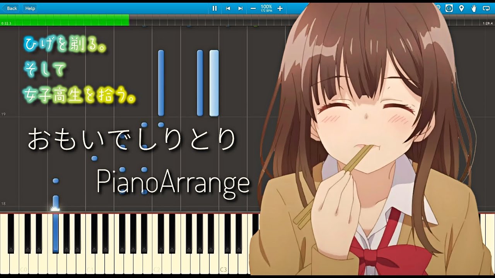
Task: Open the hands settings icon
Action: click(x=474, y=8)
